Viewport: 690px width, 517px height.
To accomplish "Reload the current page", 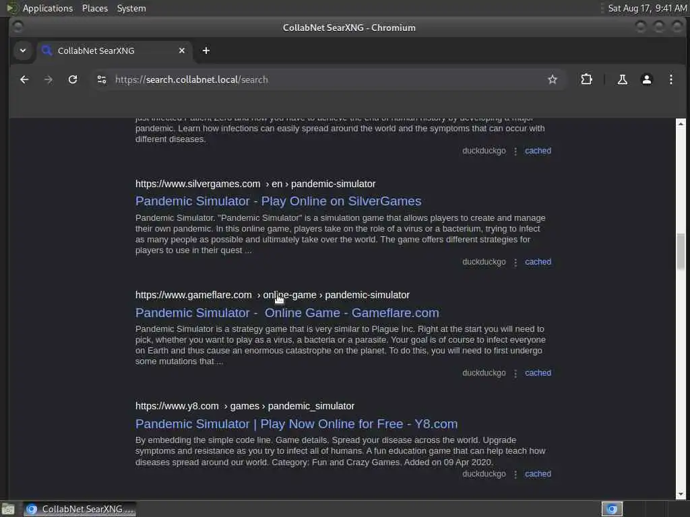I will (73, 79).
